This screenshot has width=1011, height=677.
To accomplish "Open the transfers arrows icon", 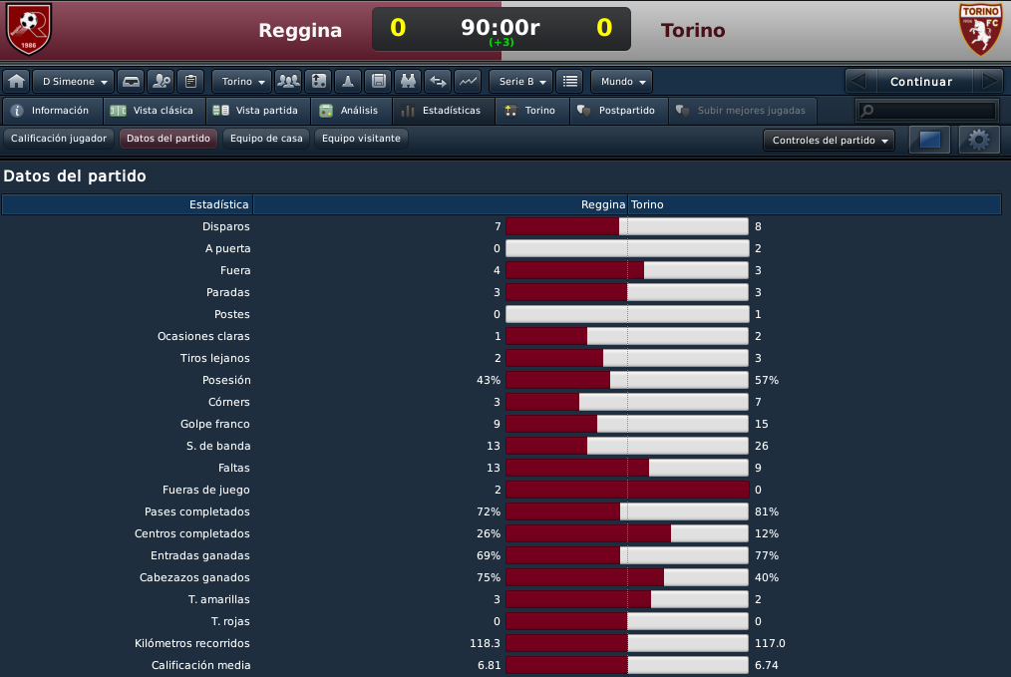I will click(x=439, y=81).
